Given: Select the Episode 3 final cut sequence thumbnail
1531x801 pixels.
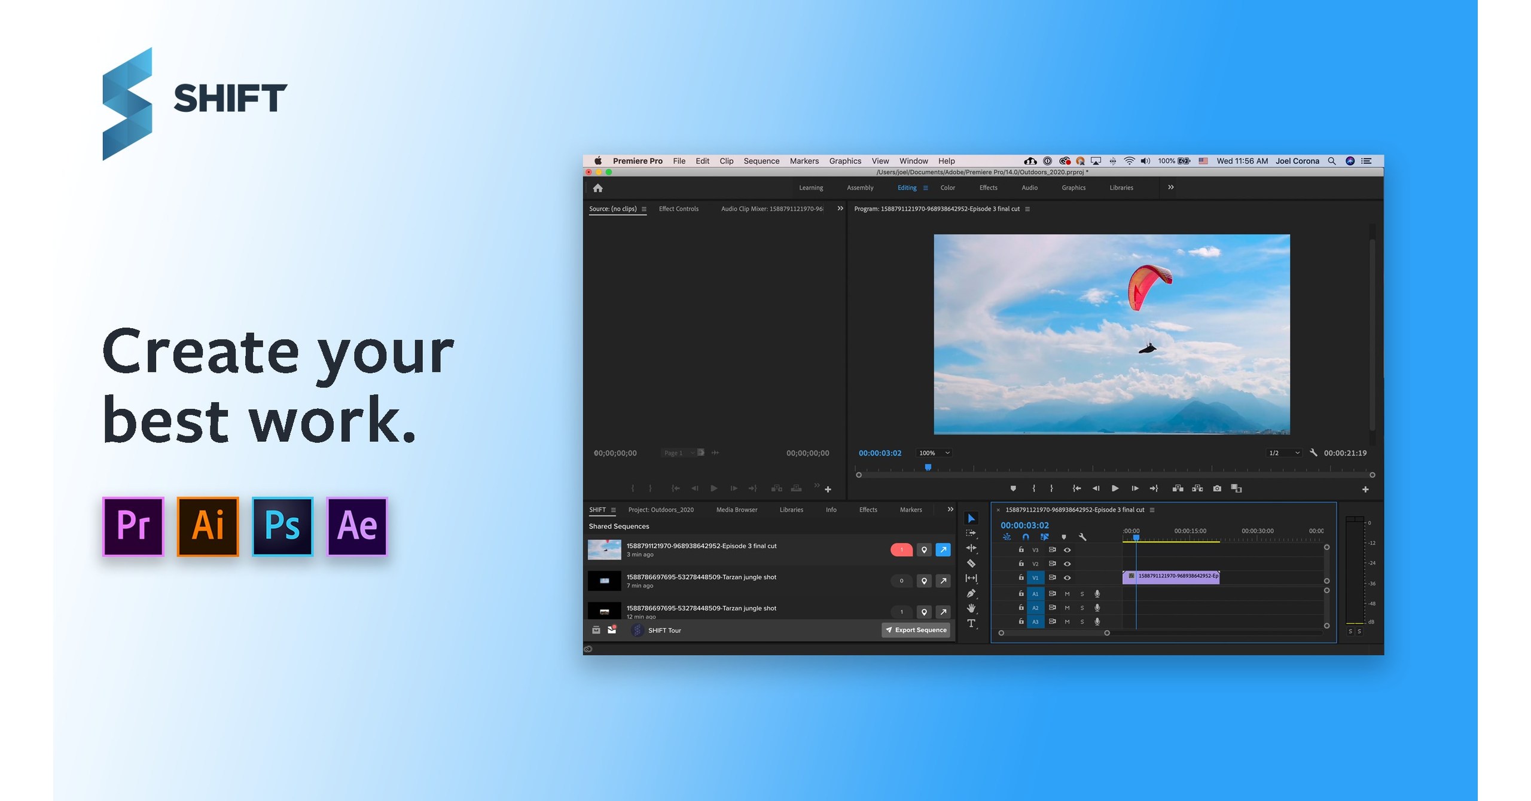Looking at the screenshot, I should [x=604, y=549].
